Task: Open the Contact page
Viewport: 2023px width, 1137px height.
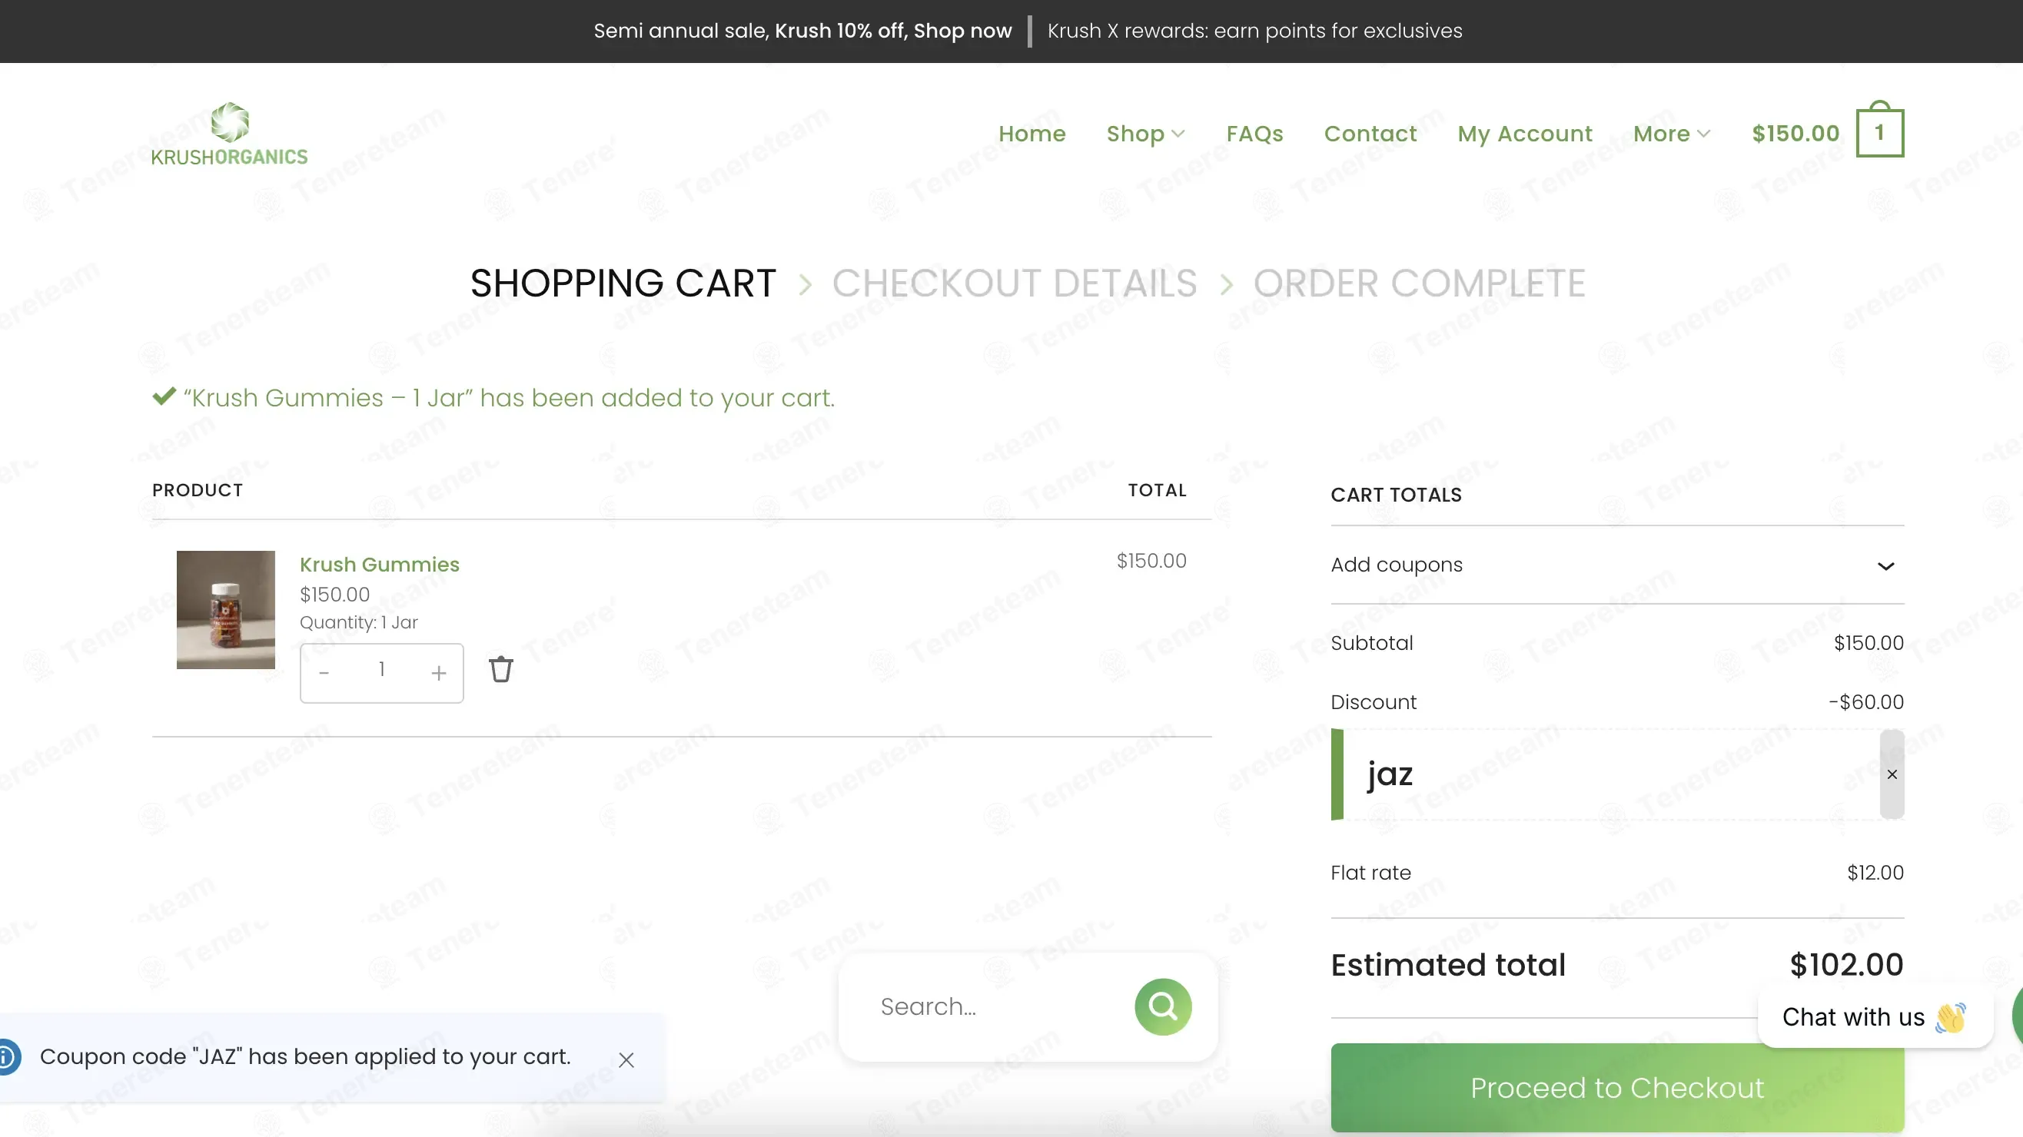Action: point(1370,134)
